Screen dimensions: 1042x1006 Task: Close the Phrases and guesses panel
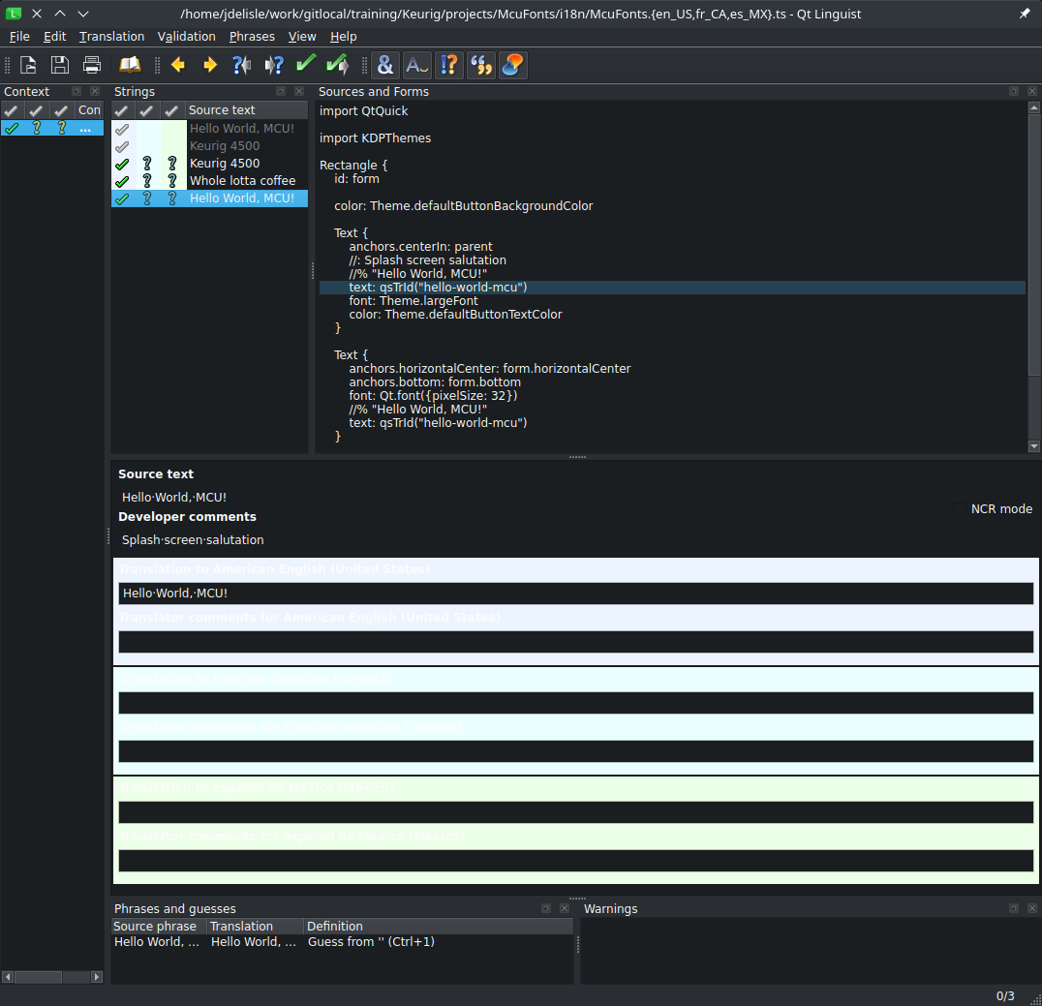tap(565, 908)
